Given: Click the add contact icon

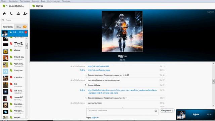Looking at the screenshot, I should point(25,13).
